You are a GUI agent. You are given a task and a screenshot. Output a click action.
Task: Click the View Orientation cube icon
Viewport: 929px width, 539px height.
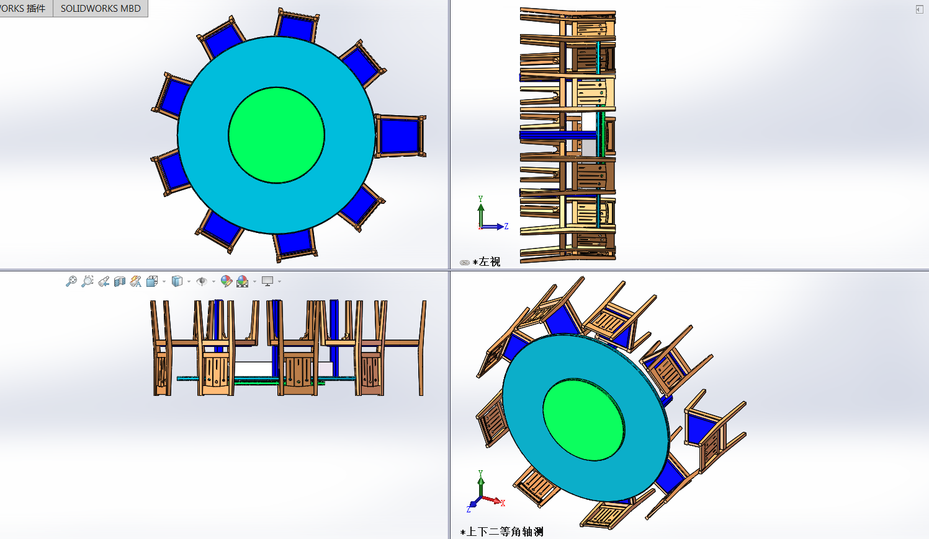(152, 281)
